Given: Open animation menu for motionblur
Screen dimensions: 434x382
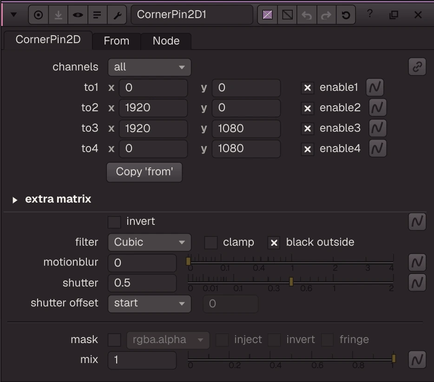Looking at the screenshot, I should [x=417, y=262].
